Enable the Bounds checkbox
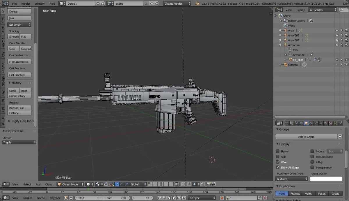The height and width of the screenshot is (201, 349). 312,151
